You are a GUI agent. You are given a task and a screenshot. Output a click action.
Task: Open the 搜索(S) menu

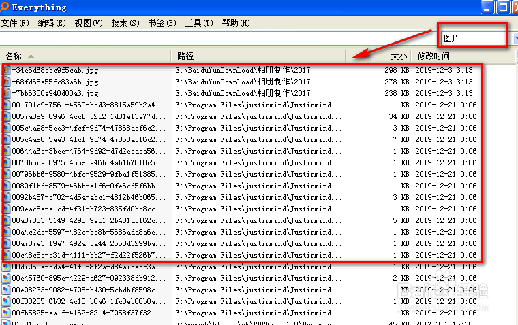click(x=125, y=23)
